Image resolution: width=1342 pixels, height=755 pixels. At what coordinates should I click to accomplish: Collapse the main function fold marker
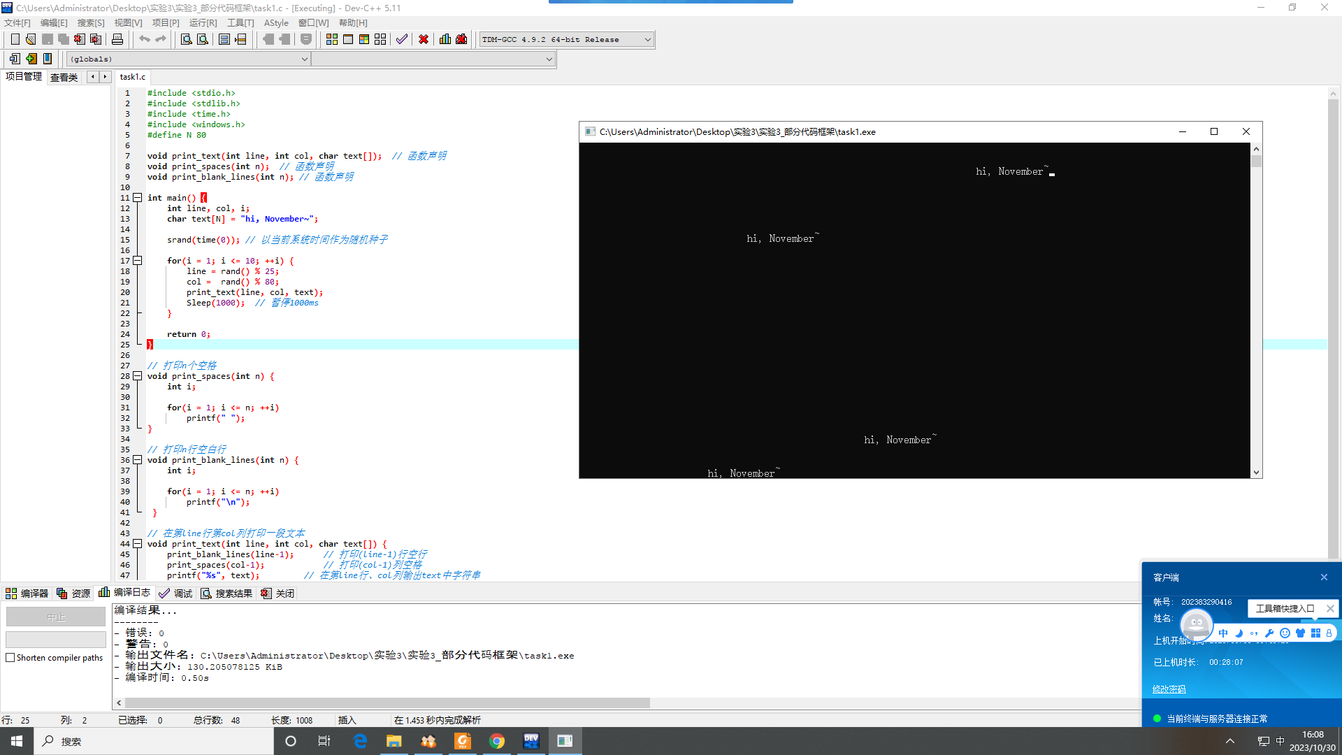pyautogui.click(x=138, y=198)
